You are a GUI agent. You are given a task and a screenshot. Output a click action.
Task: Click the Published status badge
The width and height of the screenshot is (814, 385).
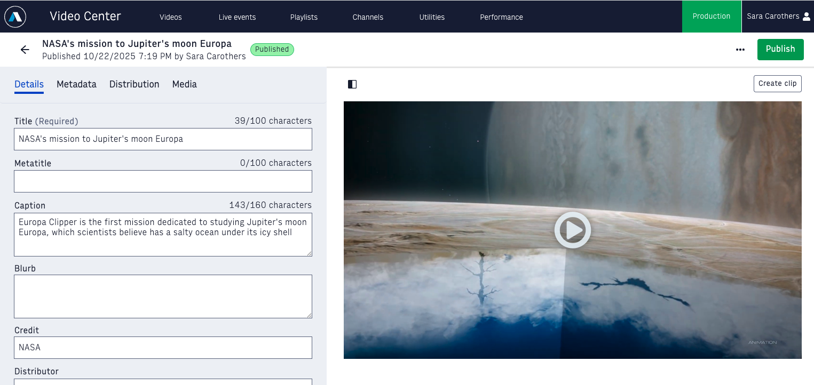[x=272, y=50]
